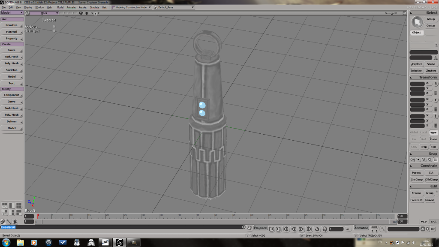439x247 pixels.
Task: Open the Model module dropdown
Action: 12,12
